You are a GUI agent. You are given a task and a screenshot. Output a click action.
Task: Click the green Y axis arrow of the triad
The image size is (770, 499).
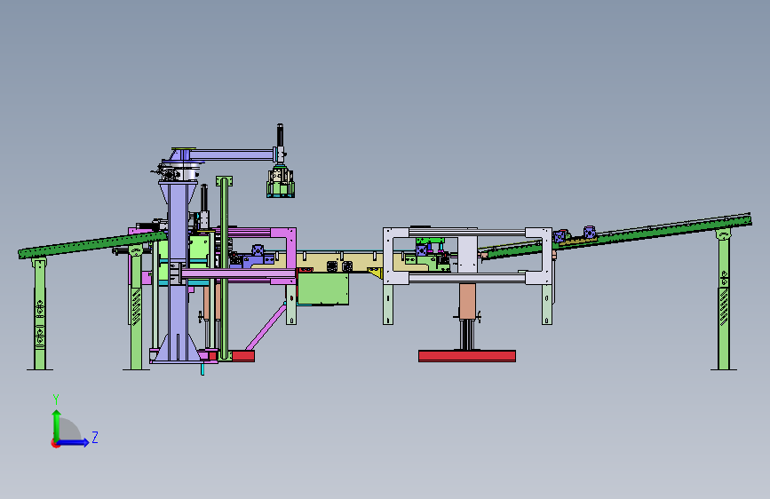point(57,424)
